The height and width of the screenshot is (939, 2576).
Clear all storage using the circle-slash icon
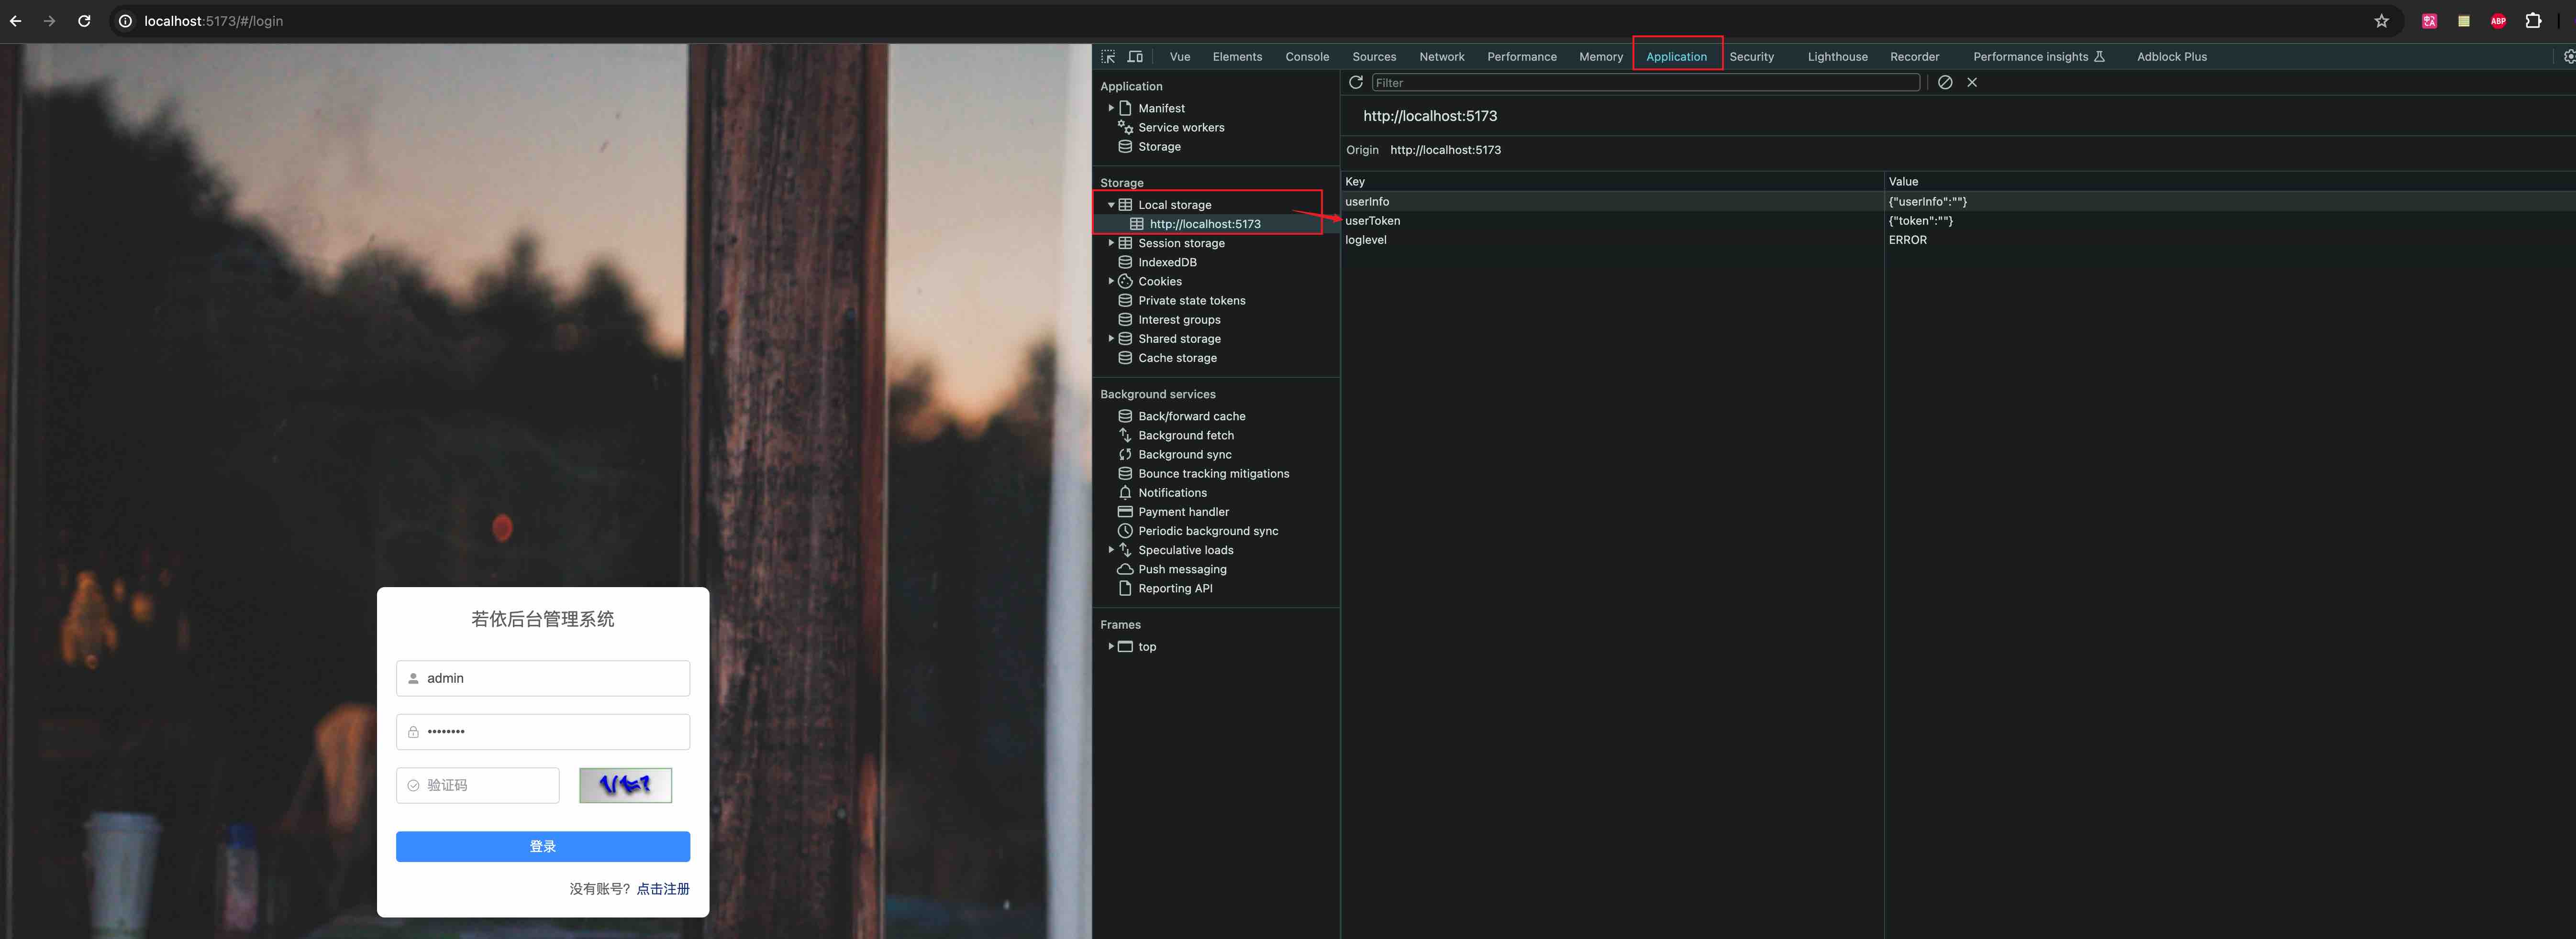(1945, 83)
